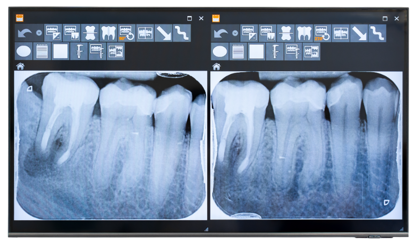Click the image caliper calibration tool, right panel
This screenshot has width=417, height=245.
pyautogui.click(x=293, y=52)
